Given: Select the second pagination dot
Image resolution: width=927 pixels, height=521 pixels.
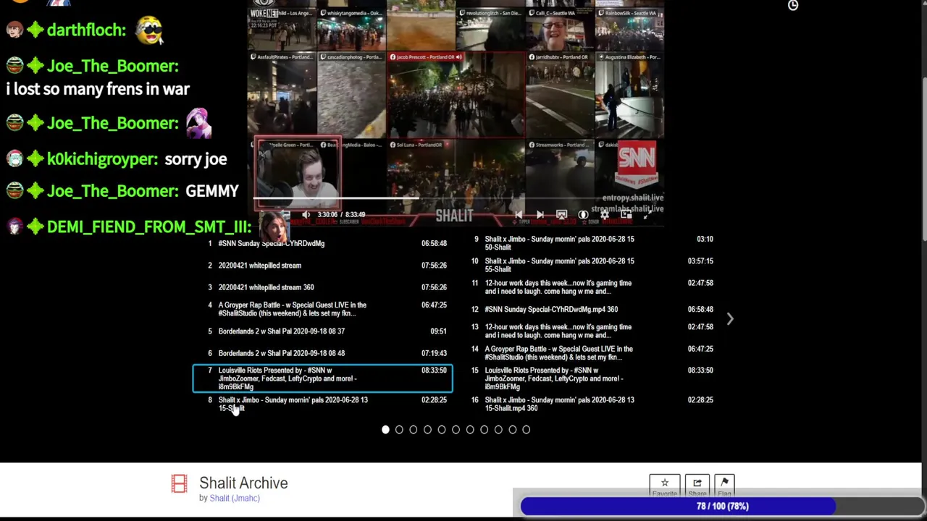Looking at the screenshot, I should (x=399, y=430).
